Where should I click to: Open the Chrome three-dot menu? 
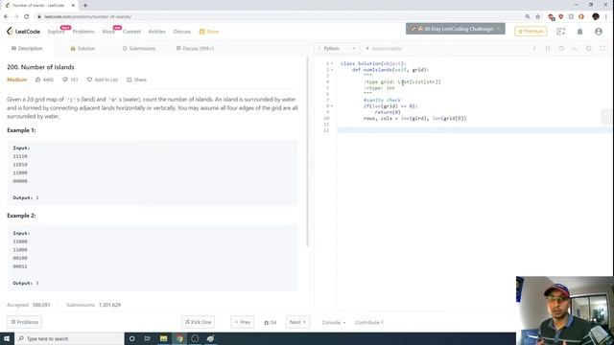(606, 17)
